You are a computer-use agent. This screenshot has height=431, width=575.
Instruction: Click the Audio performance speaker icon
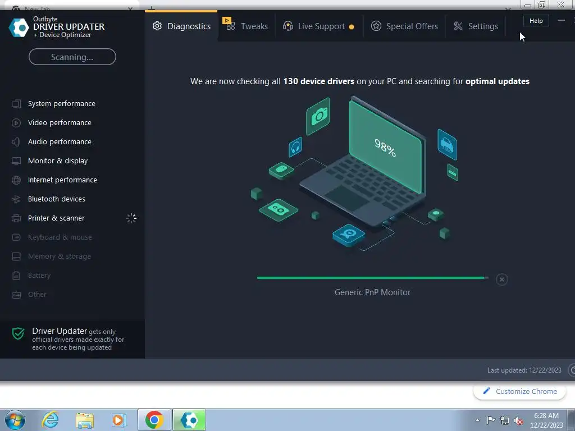16,142
